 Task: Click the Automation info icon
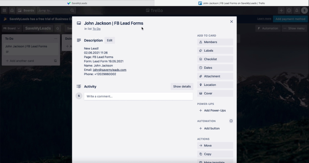(231, 121)
